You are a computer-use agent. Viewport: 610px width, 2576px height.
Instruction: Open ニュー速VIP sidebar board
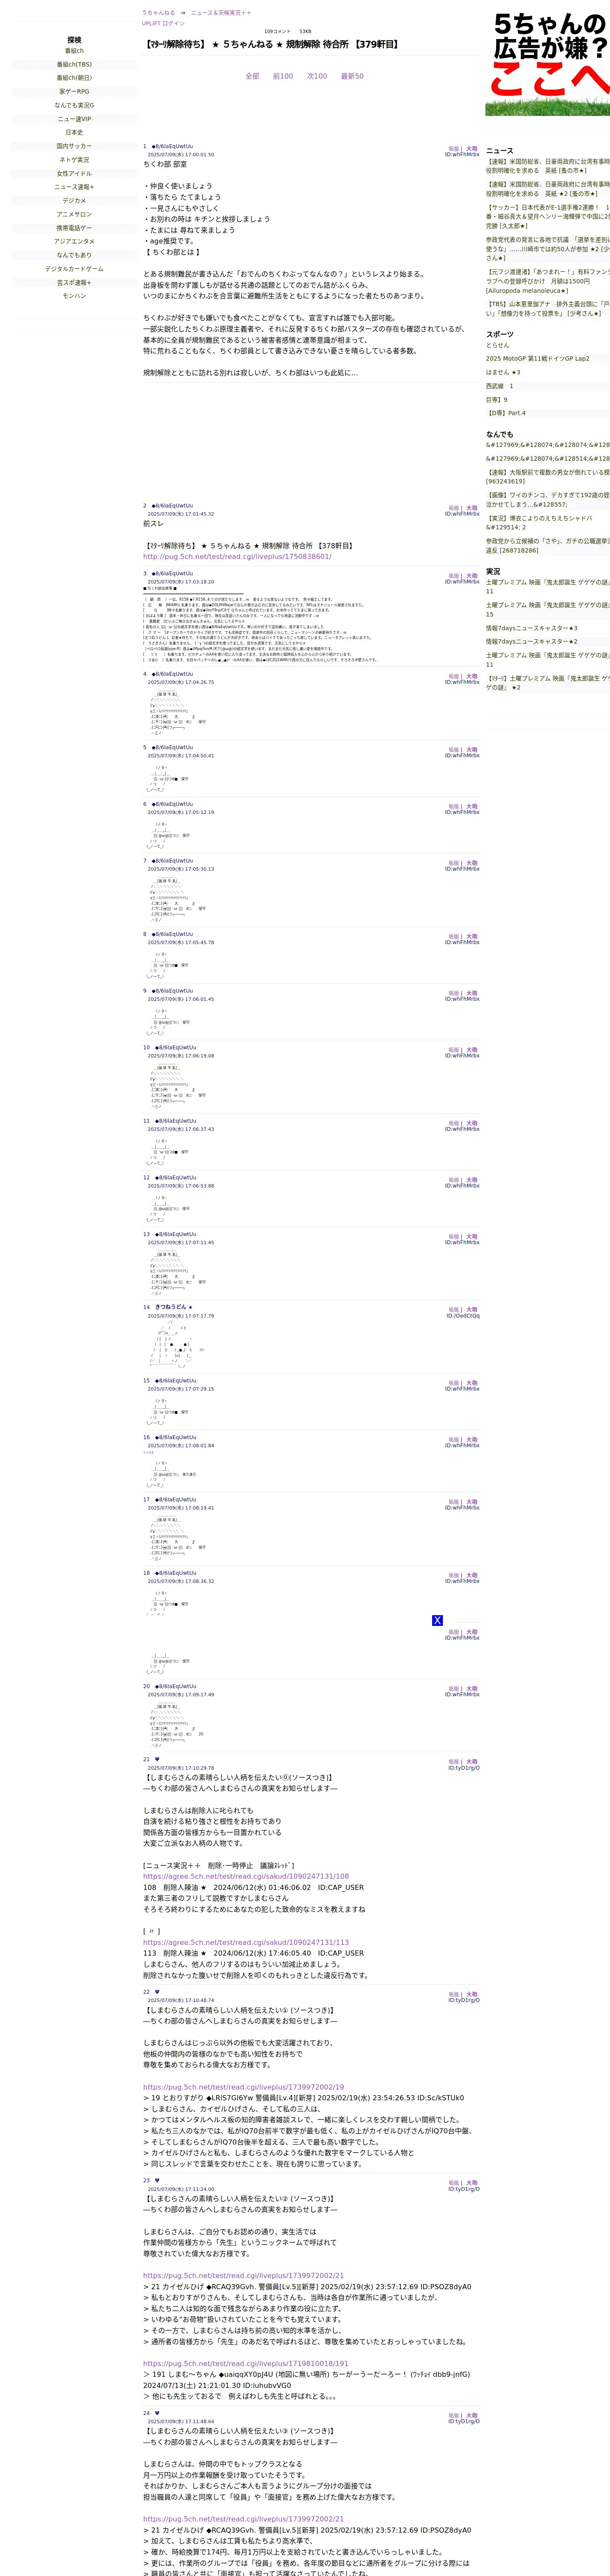pyautogui.click(x=74, y=119)
